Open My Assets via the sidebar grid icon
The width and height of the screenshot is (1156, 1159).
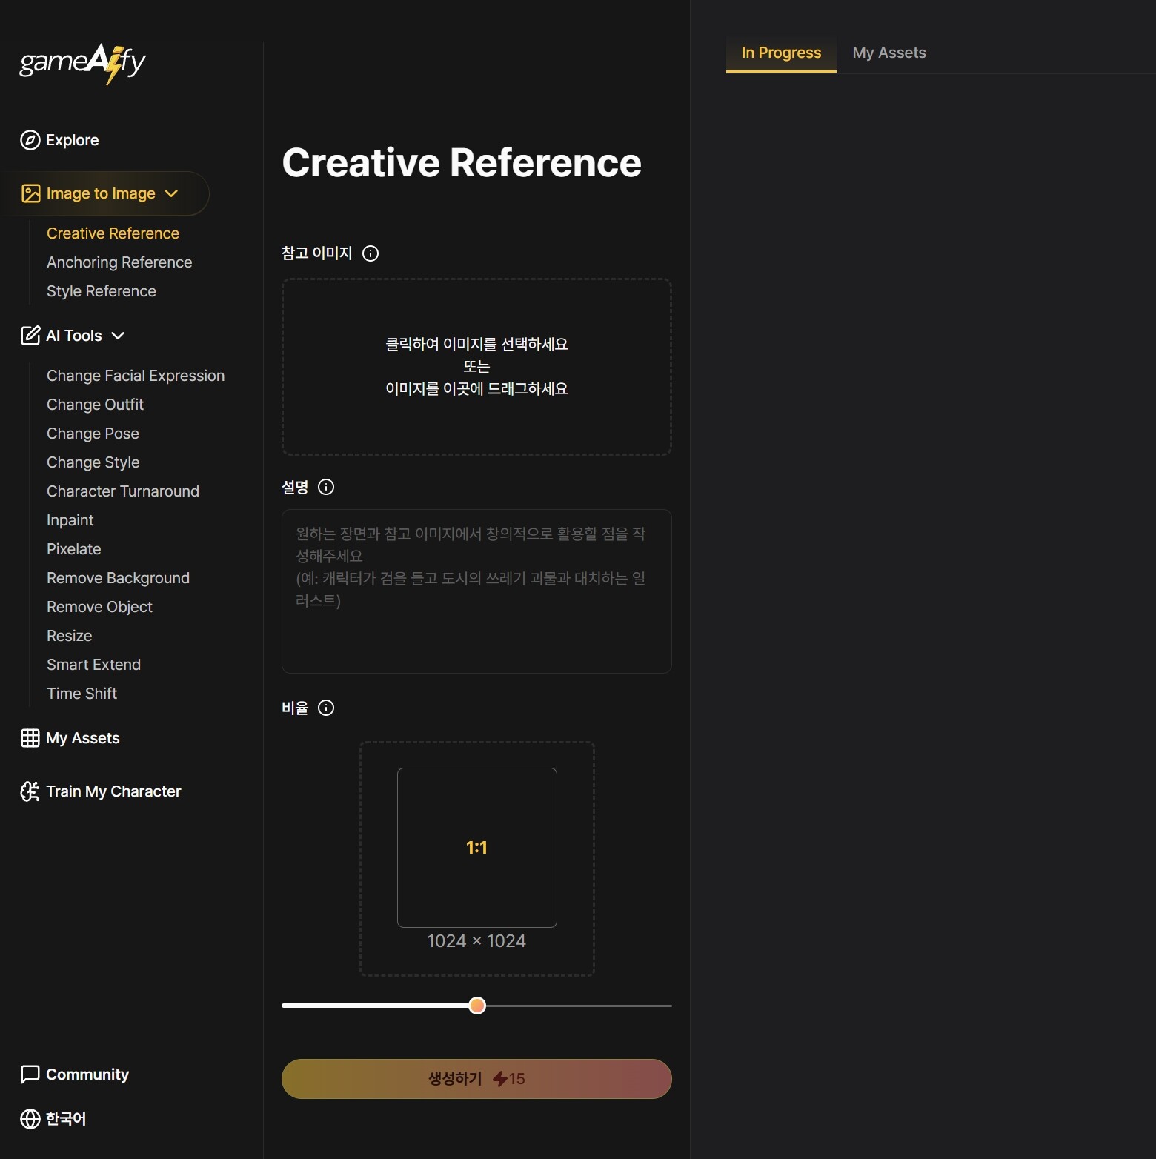pos(30,738)
